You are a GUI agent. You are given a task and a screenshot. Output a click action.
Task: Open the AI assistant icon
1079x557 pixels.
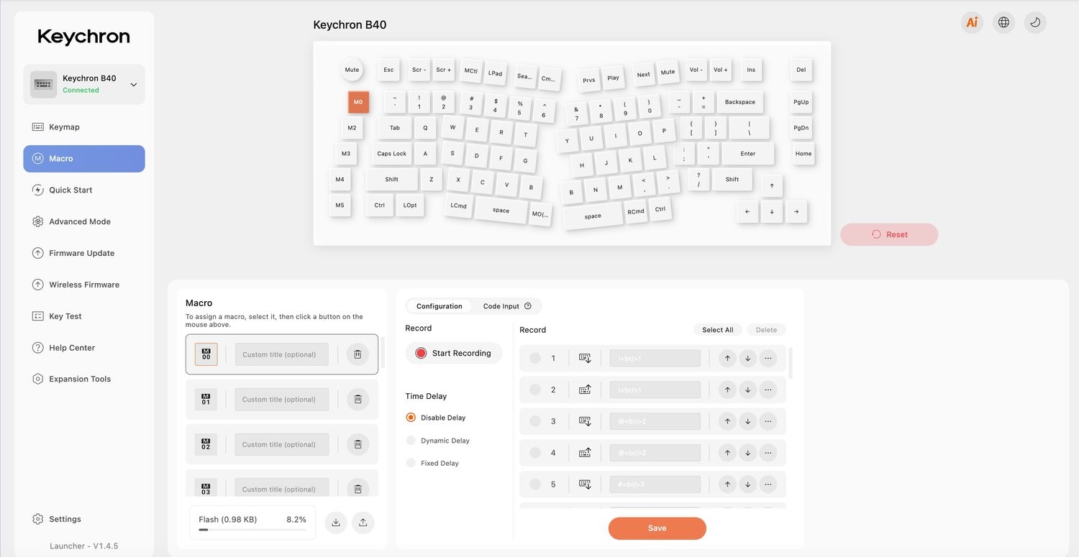(x=972, y=22)
